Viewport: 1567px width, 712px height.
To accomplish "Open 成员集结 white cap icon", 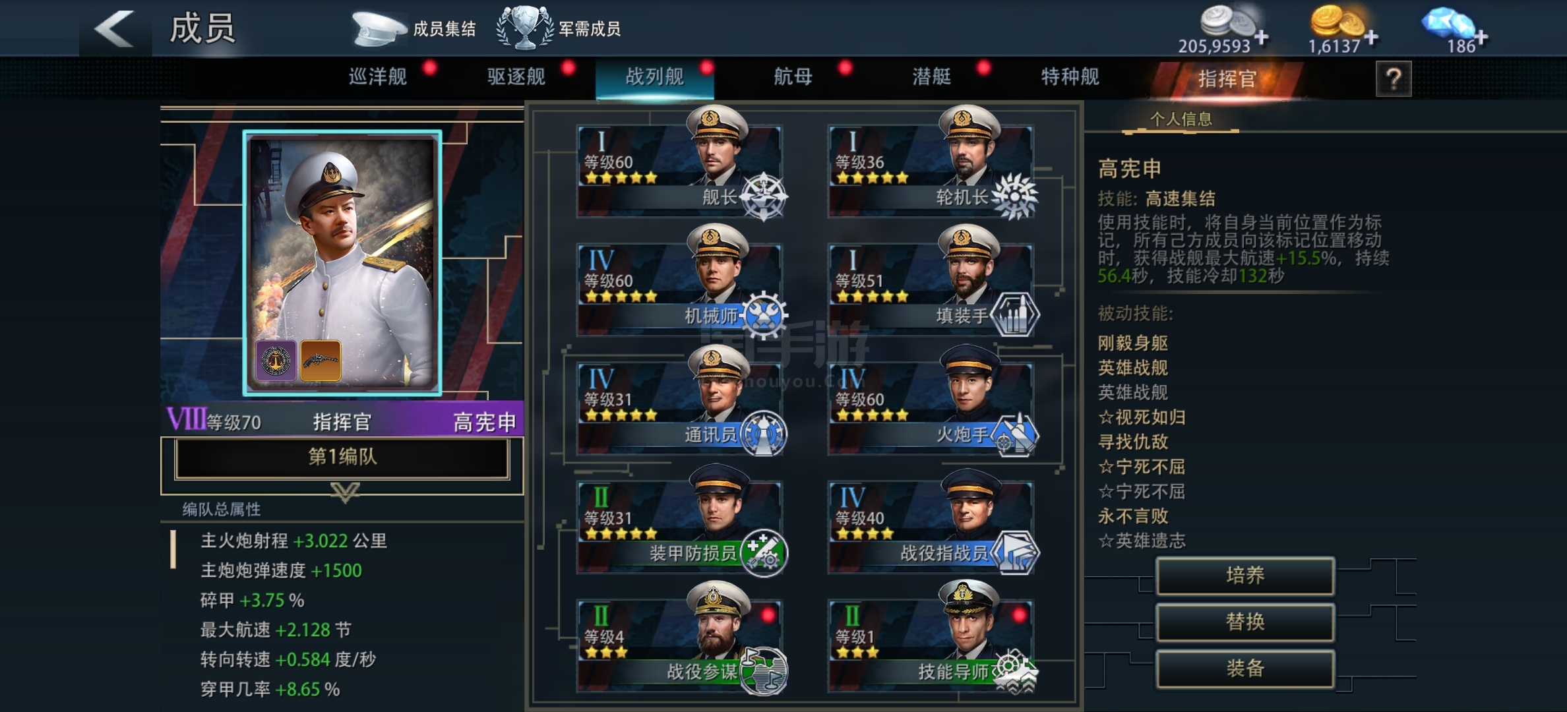I will (x=379, y=28).
